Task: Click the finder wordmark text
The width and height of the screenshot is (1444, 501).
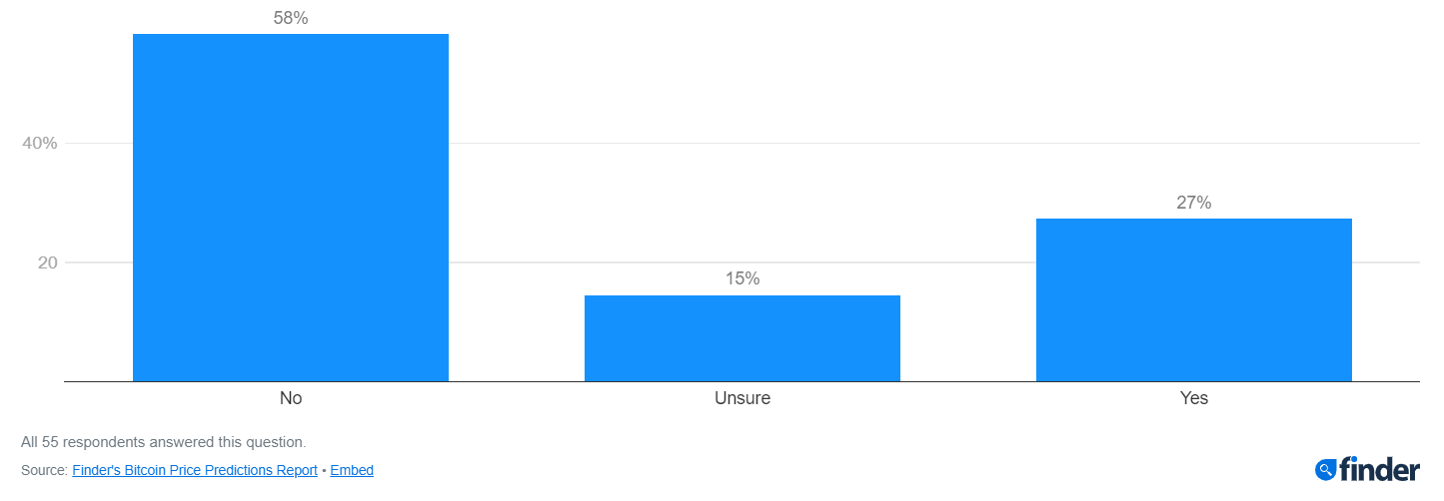Action: [1380, 468]
